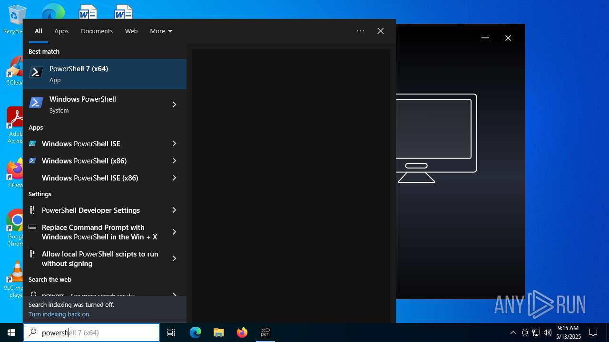The image size is (609, 342).
Task: Click the Task View taskbar button
Action: (x=171, y=332)
